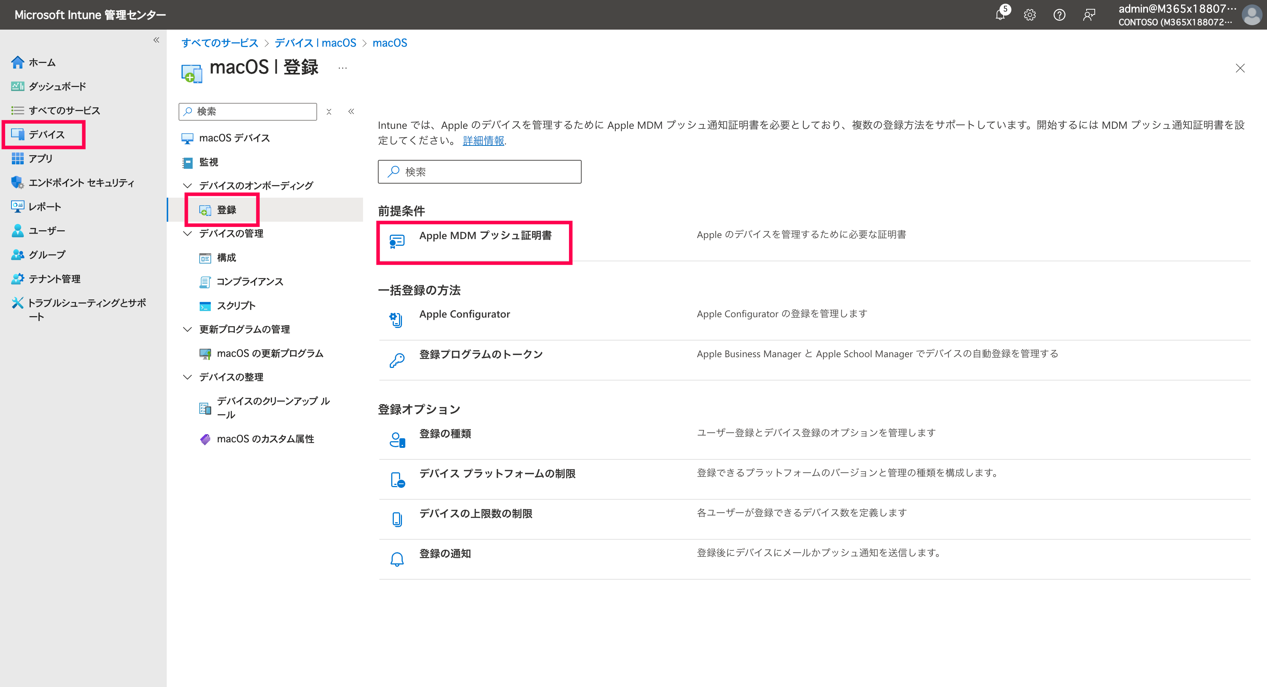
Task: Open the account avatar menu
Action: click(x=1251, y=15)
